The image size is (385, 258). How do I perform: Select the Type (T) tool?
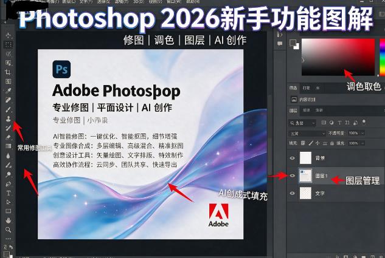pyautogui.click(x=9, y=193)
